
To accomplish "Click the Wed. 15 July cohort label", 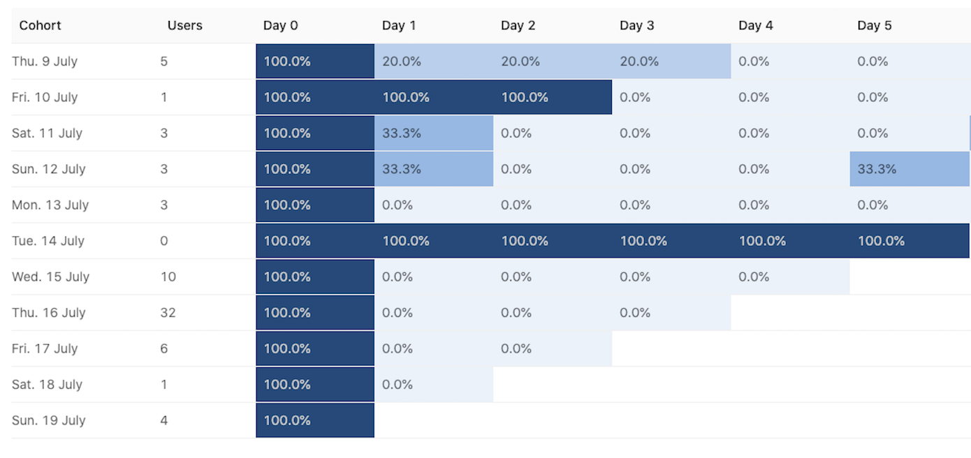I will pyautogui.click(x=51, y=277).
